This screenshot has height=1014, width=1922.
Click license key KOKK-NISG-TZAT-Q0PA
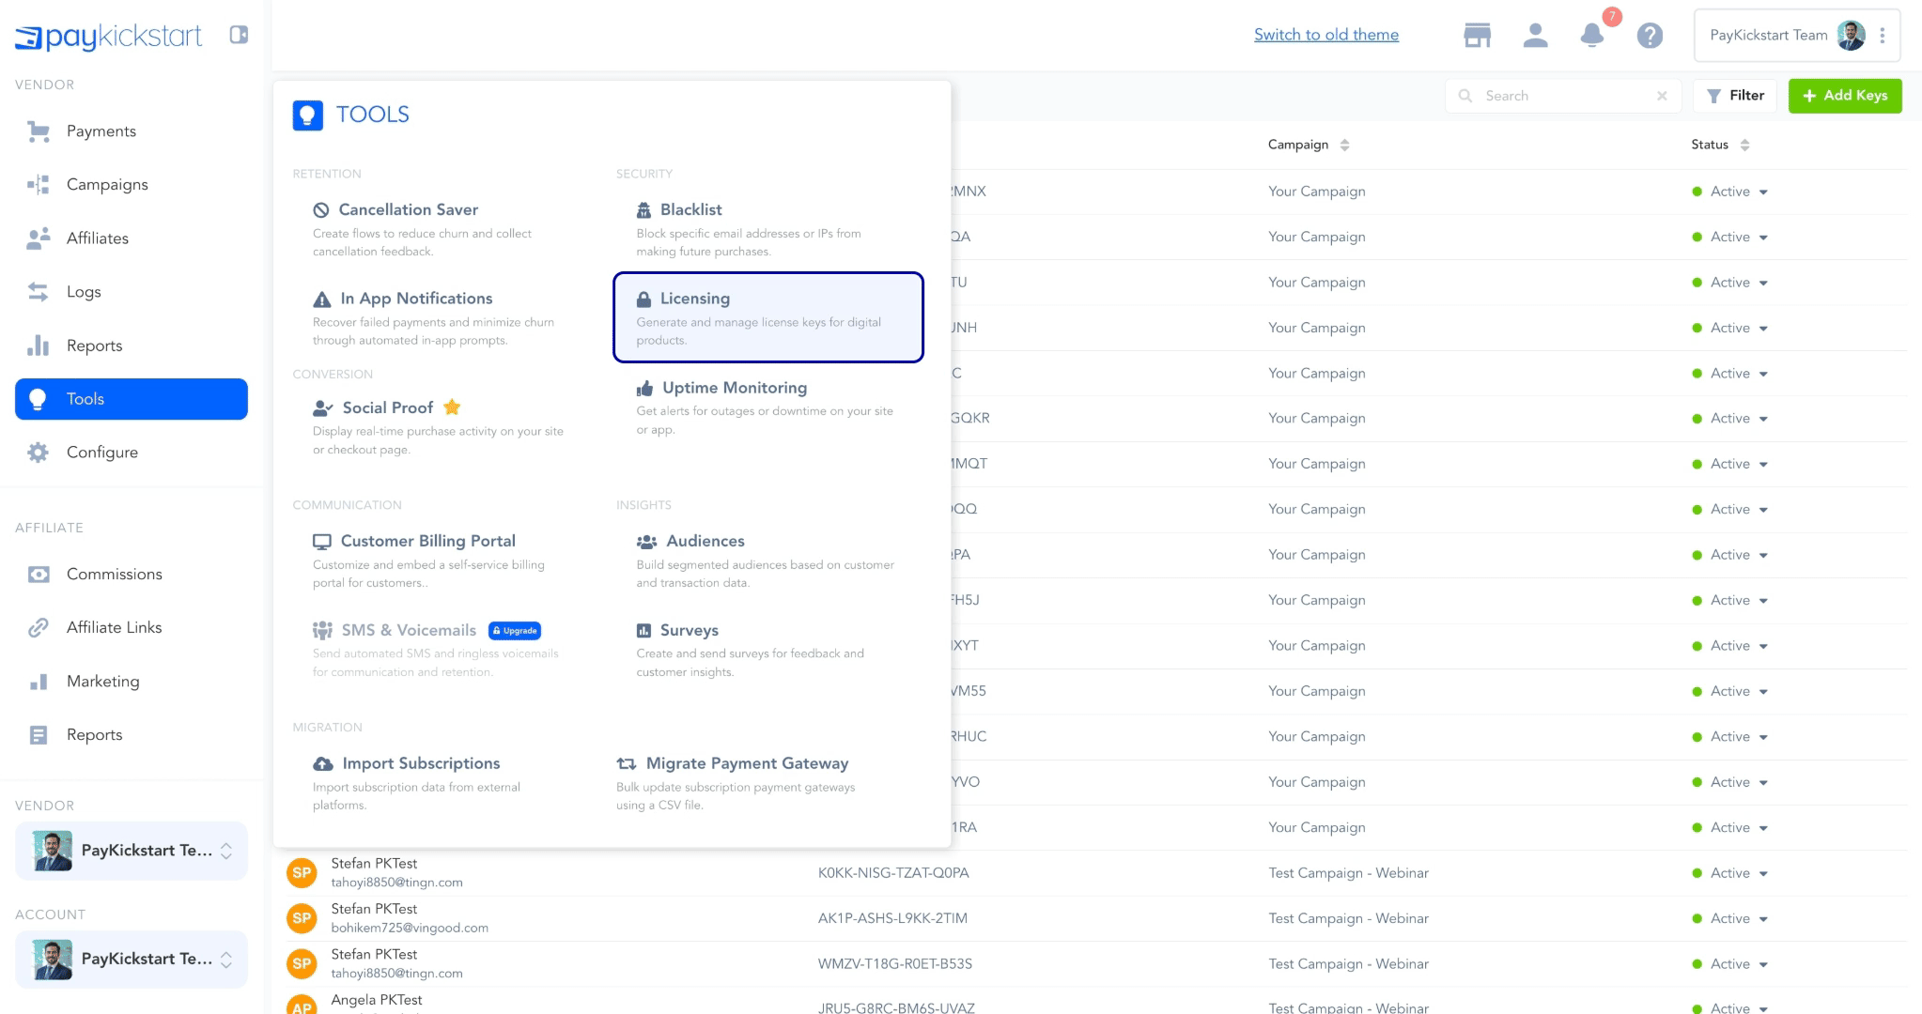893,873
